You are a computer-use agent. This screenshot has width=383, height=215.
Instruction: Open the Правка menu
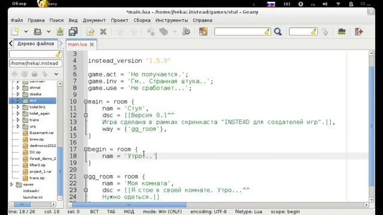36,20
